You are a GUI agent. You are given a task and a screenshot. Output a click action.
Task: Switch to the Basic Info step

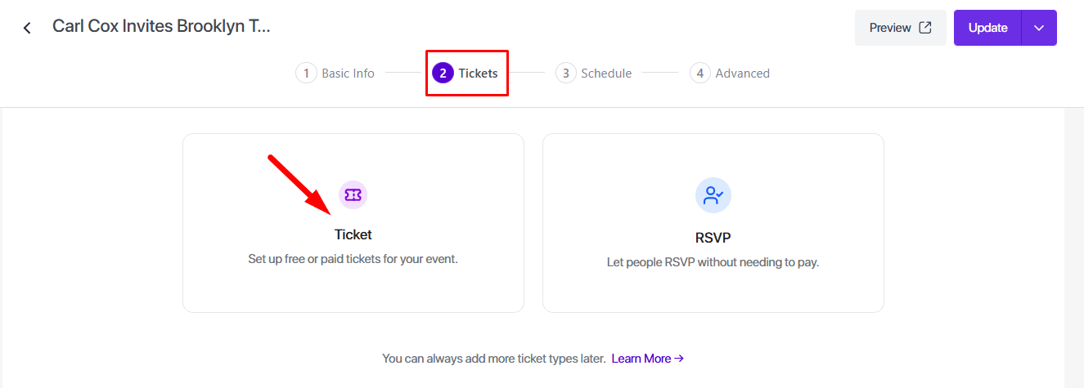pos(348,74)
